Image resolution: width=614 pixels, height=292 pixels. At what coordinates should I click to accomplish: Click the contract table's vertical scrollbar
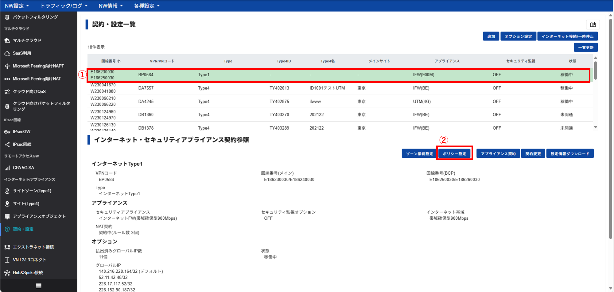click(596, 70)
